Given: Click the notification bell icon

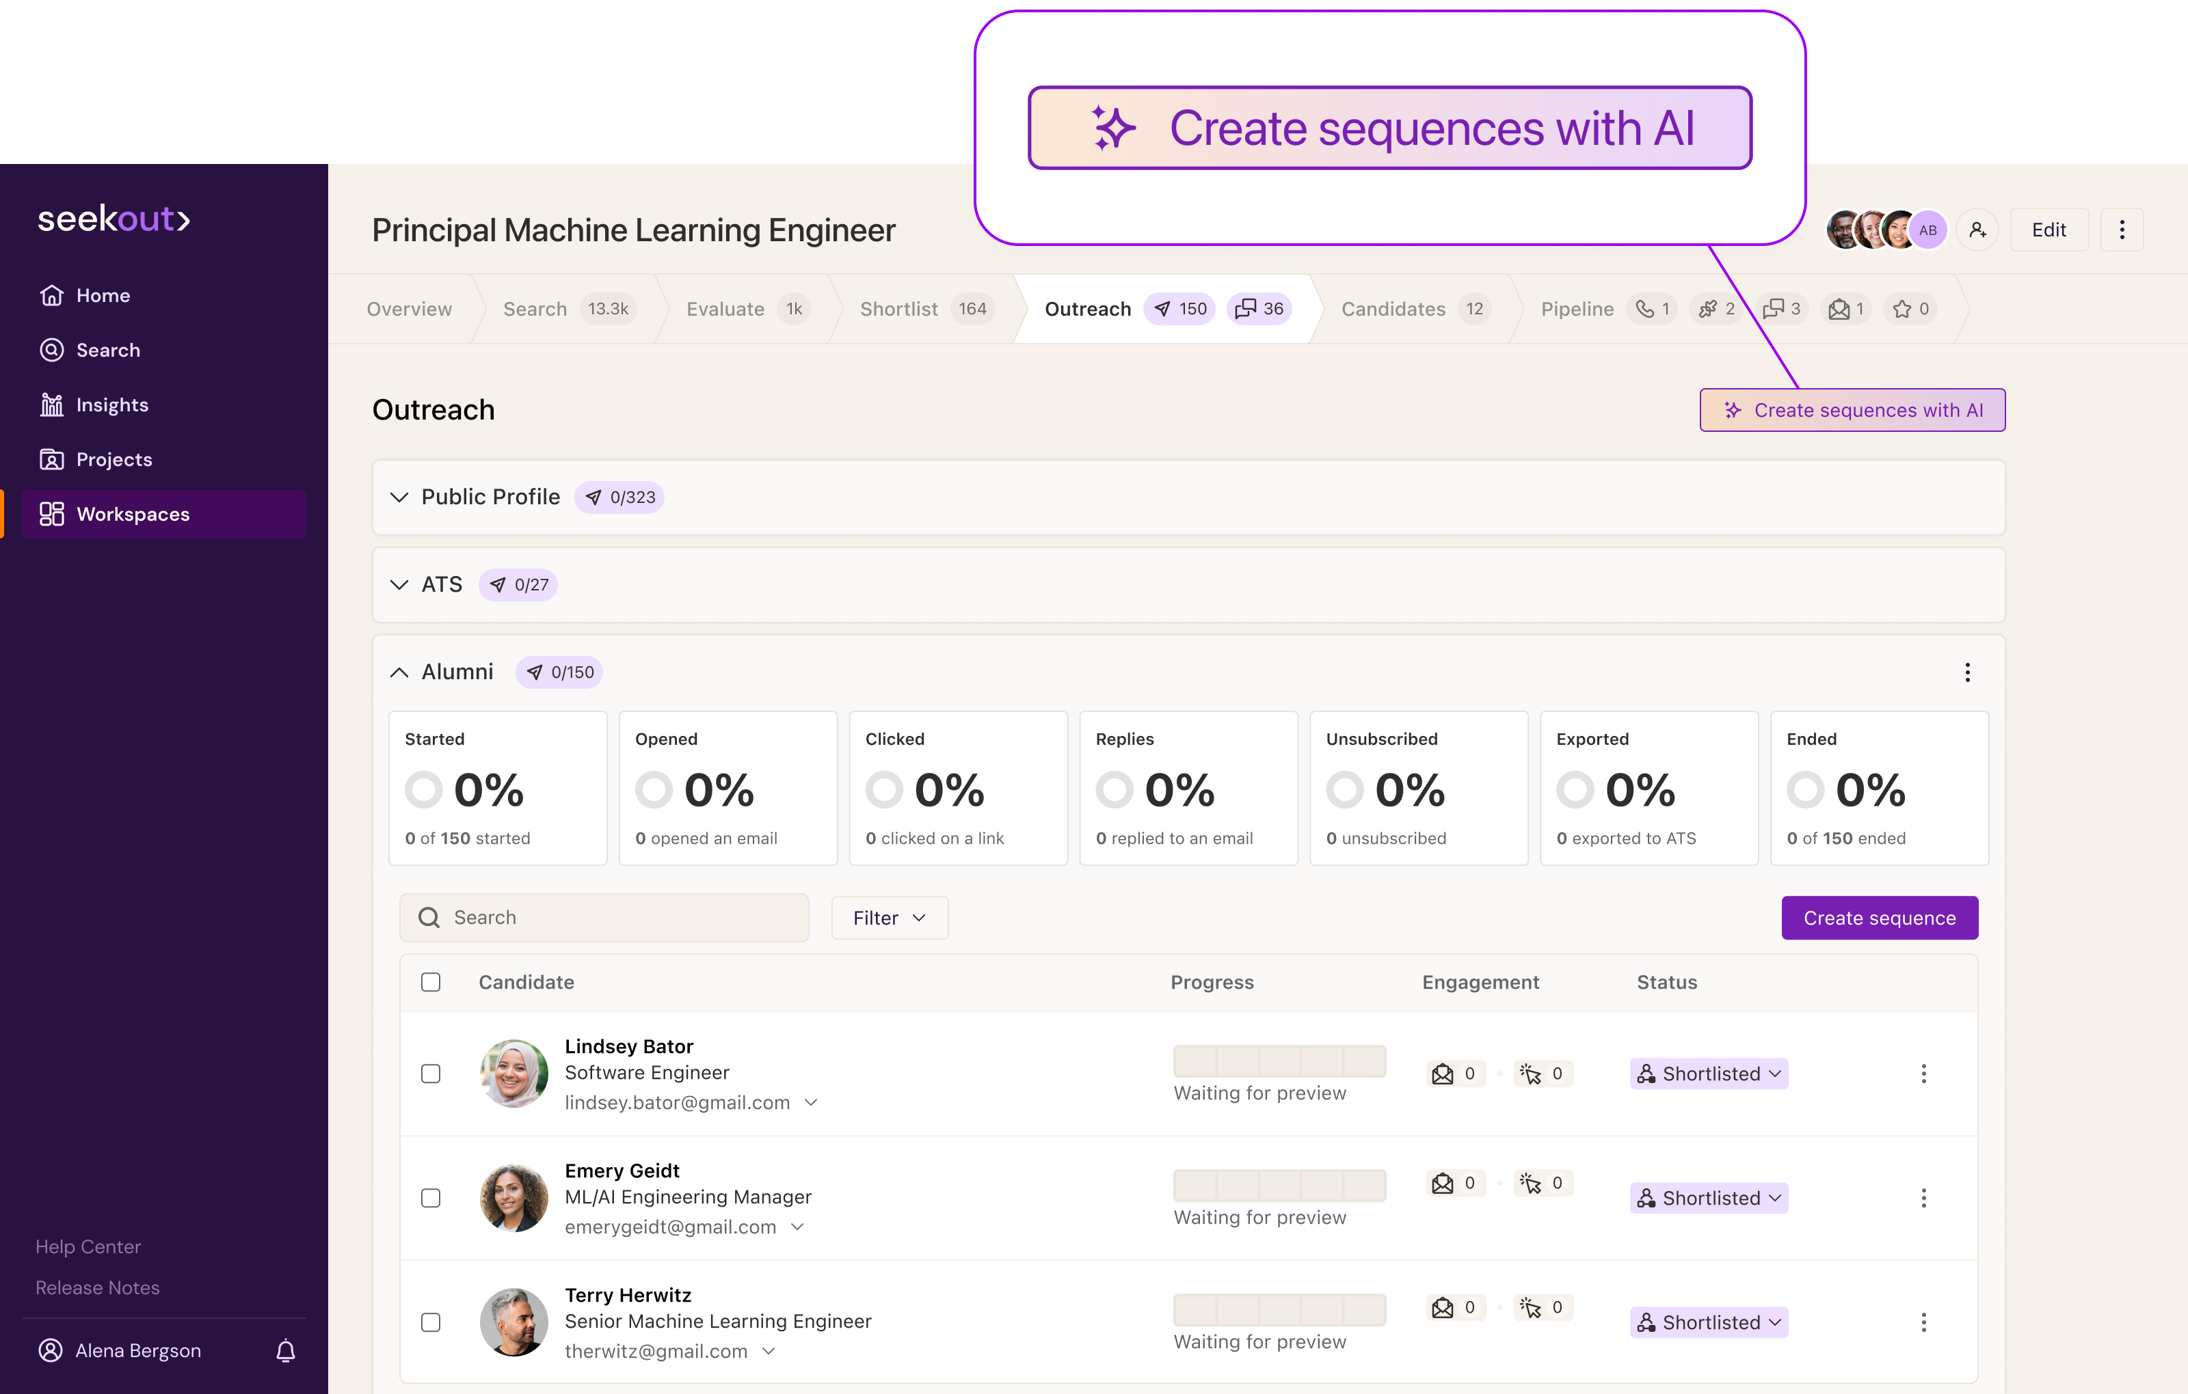Looking at the screenshot, I should [285, 1352].
